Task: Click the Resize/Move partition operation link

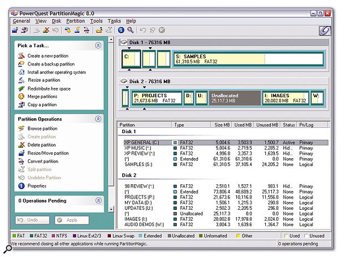Action: 48,153
